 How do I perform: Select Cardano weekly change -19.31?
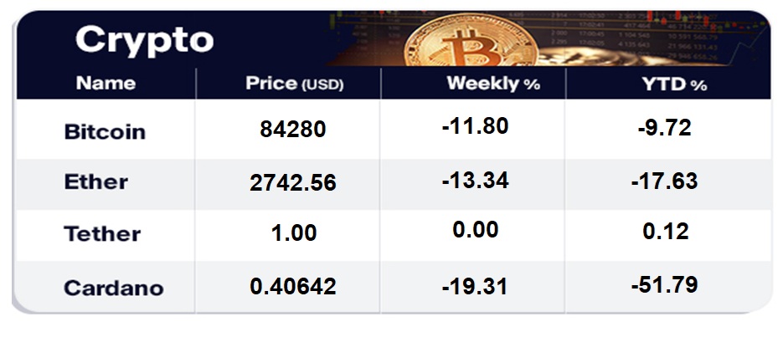(x=475, y=287)
